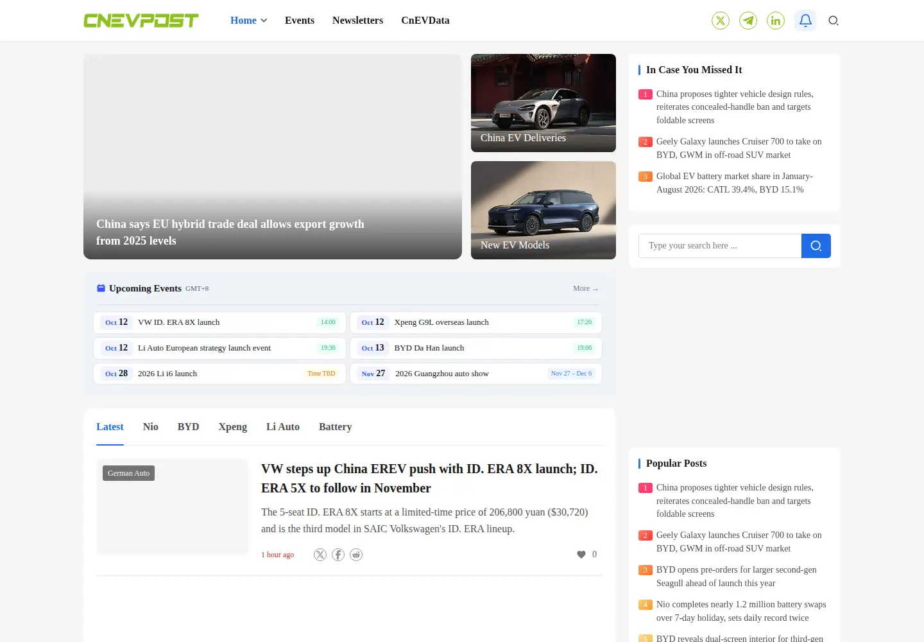Switch to the Xpeng tab
The image size is (924, 642).
[x=233, y=427]
